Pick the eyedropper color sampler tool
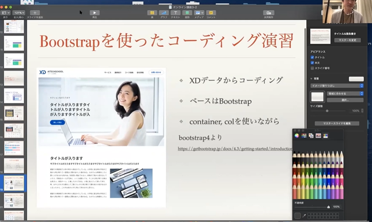The height and width of the screenshot is (222, 372). 304,215
